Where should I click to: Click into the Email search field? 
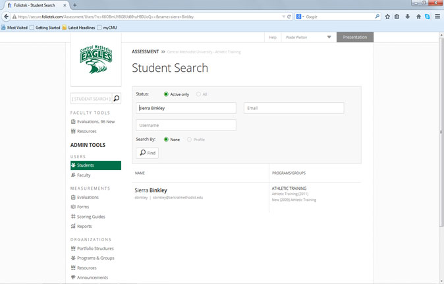[293, 108]
